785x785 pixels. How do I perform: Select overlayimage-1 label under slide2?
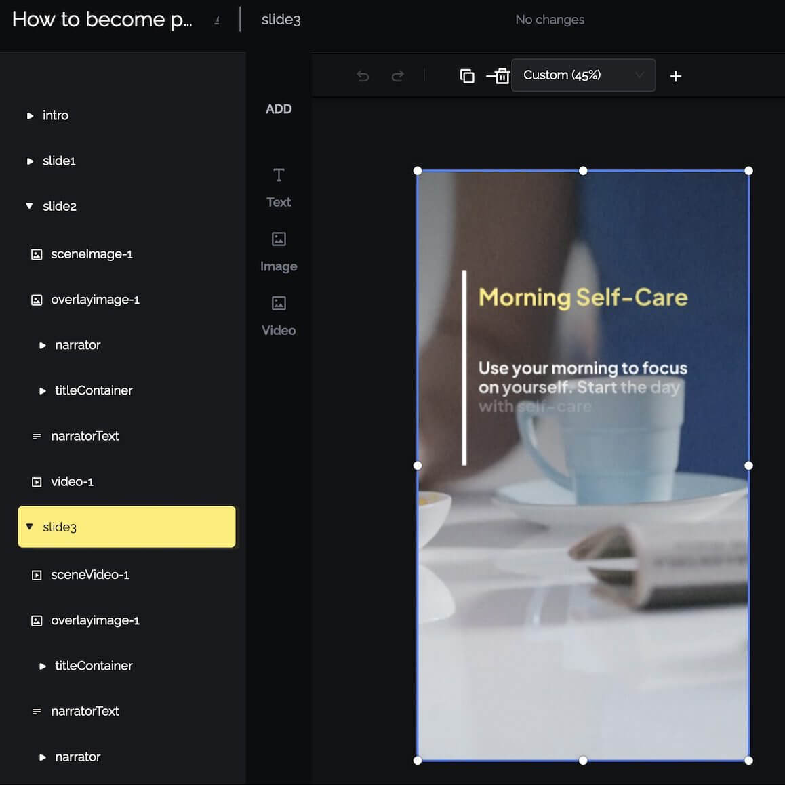95,300
